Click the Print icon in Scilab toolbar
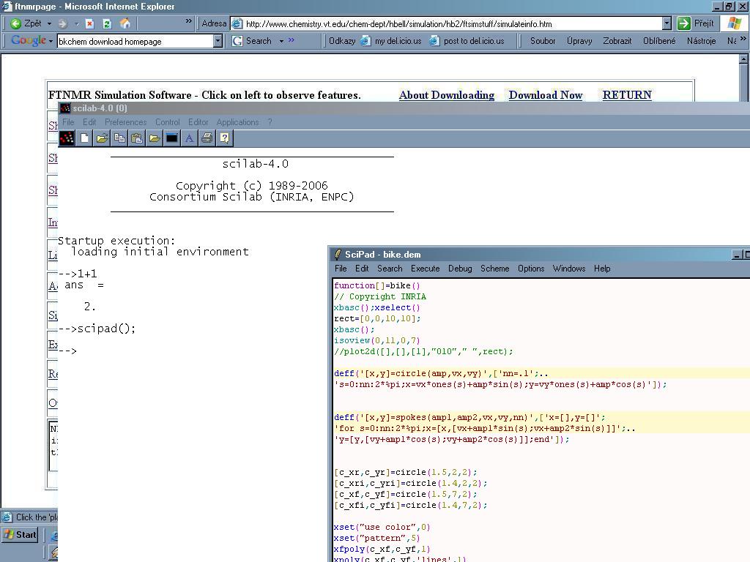The image size is (750, 562). click(207, 138)
